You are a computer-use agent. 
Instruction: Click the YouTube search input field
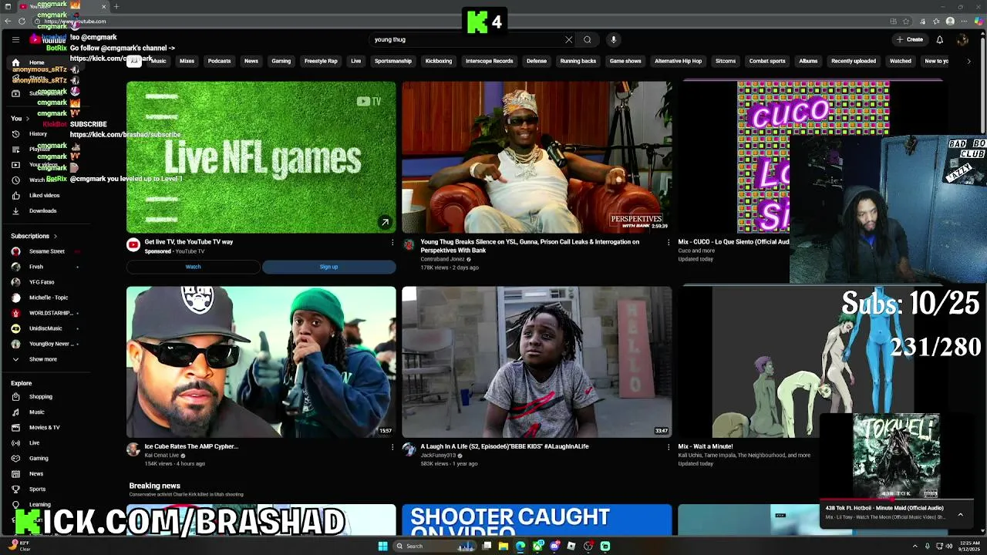(467, 39)
